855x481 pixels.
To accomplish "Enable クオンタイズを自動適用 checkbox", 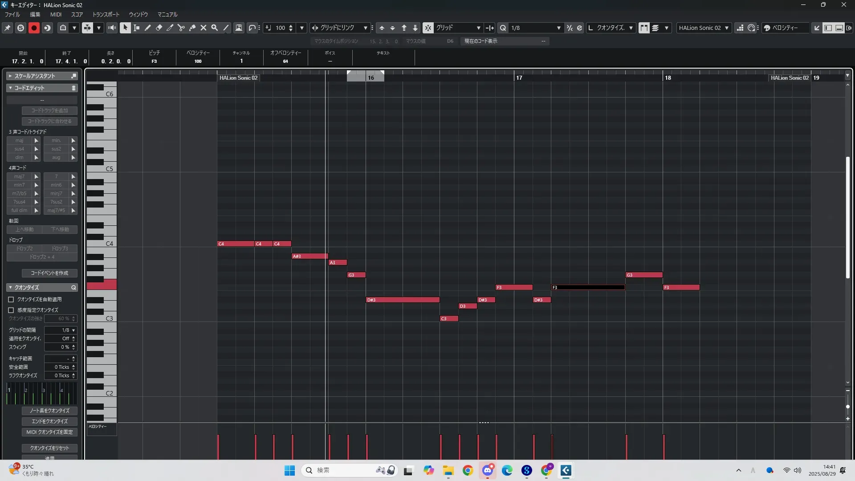I will (11, 300).
